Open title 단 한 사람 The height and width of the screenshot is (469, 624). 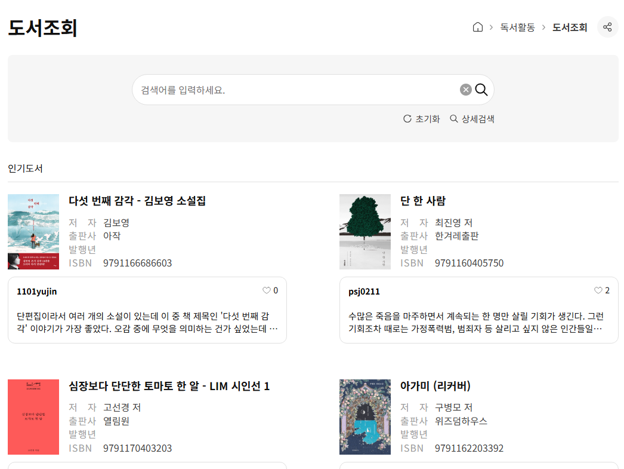pos(423,201)
